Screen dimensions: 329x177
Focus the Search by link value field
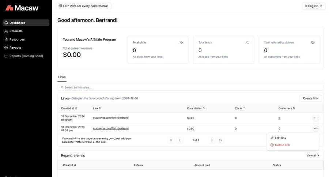click(x=190, y=87)
